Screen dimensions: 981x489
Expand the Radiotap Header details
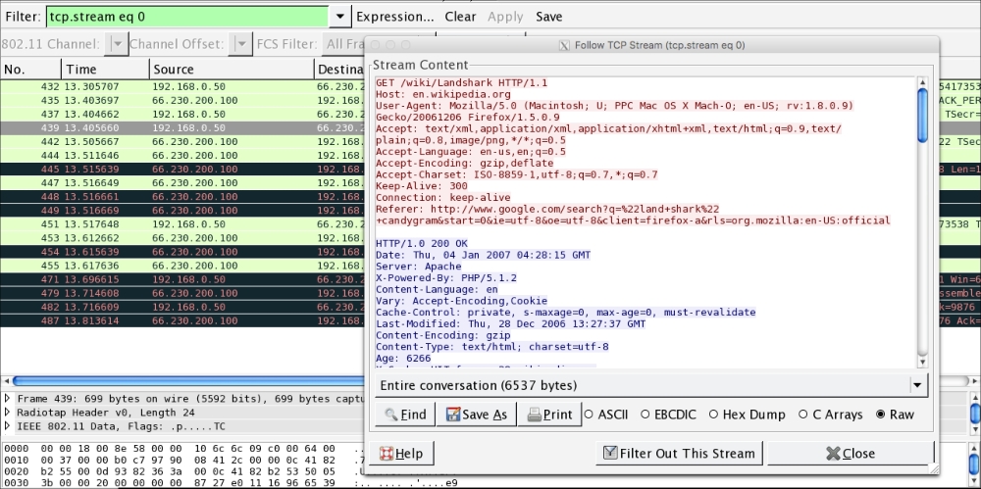[9, 413]
